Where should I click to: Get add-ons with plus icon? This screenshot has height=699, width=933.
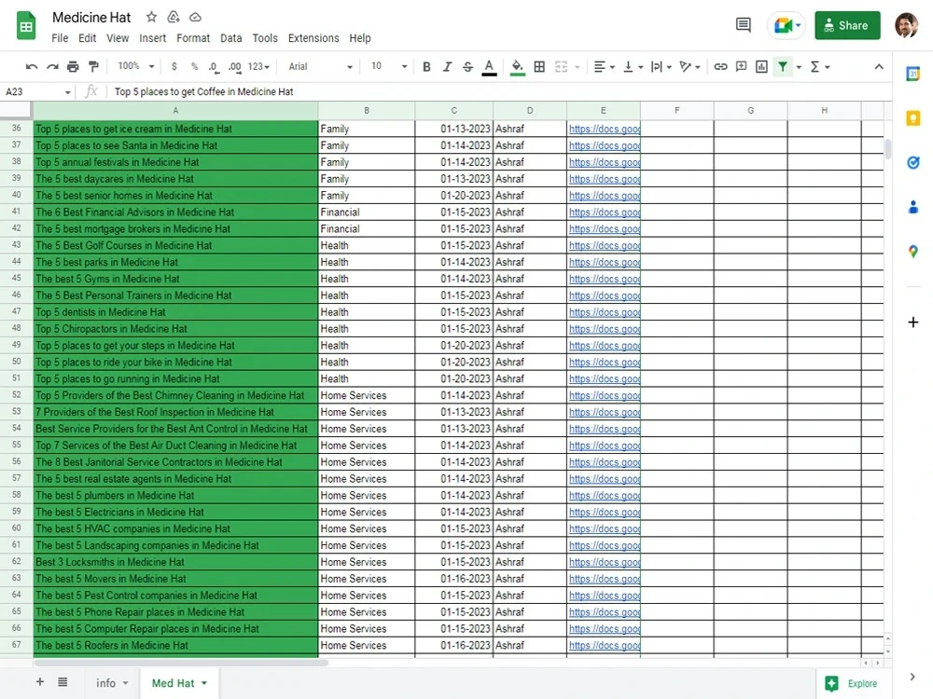(912, 322)
